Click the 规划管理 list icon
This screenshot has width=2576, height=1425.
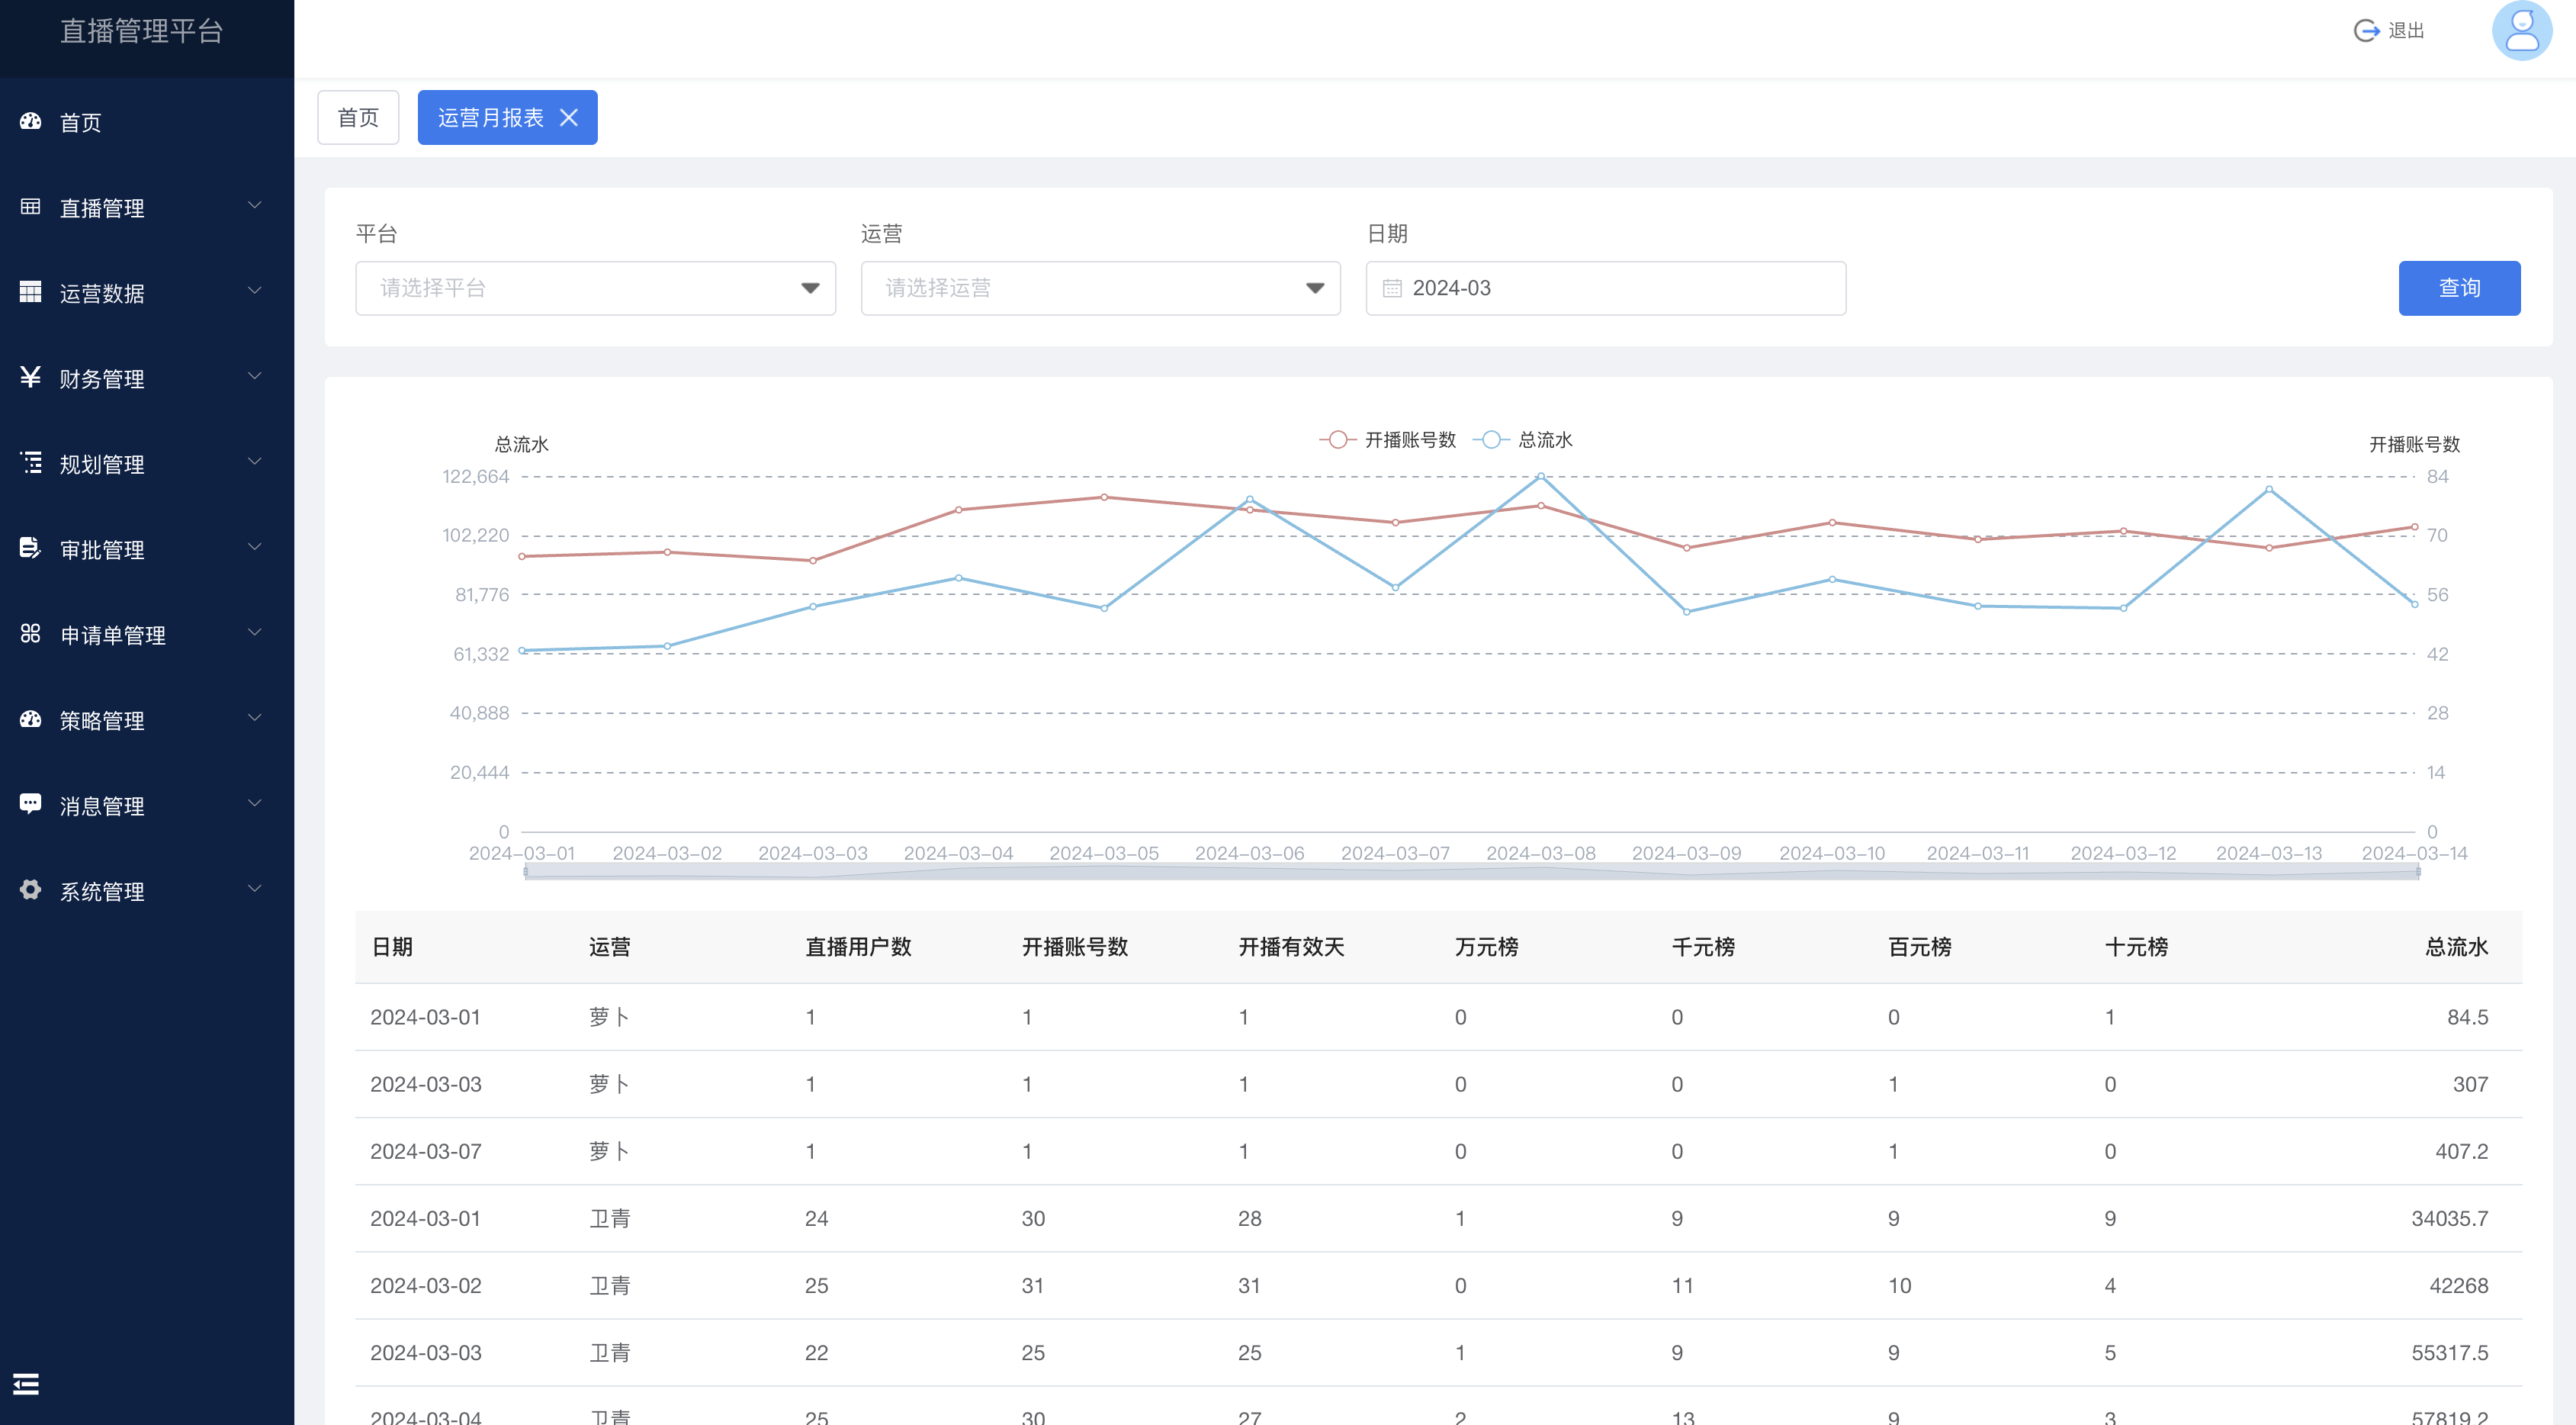click(x=30, y=462)
